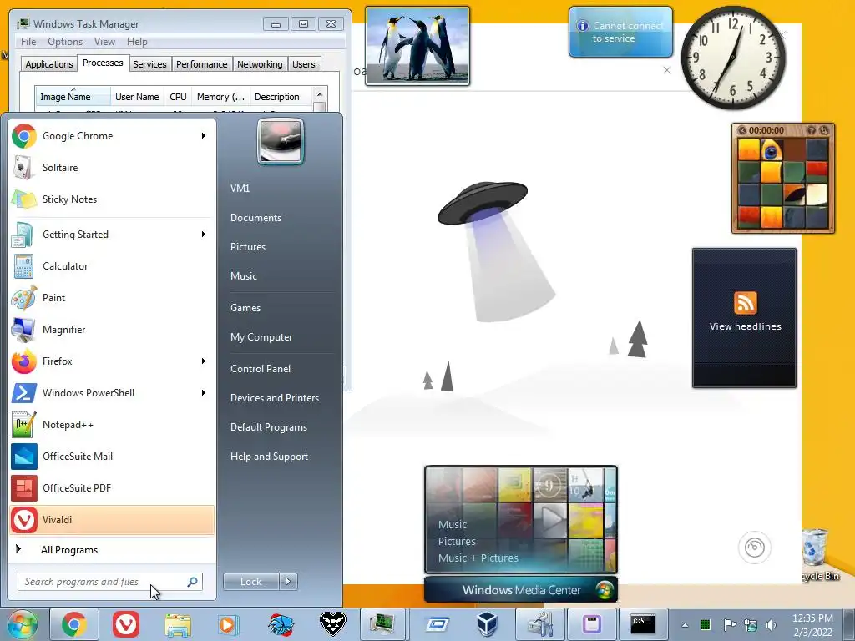This screenshot has width=855, height=641.
Task: Open Chrome from the taskbar
Action: (x=74, y=624)
